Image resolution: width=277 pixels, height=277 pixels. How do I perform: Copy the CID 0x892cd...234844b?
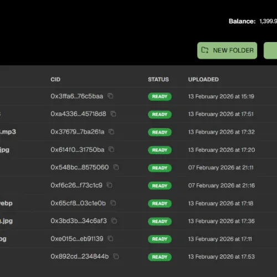(x=116, y=257)
